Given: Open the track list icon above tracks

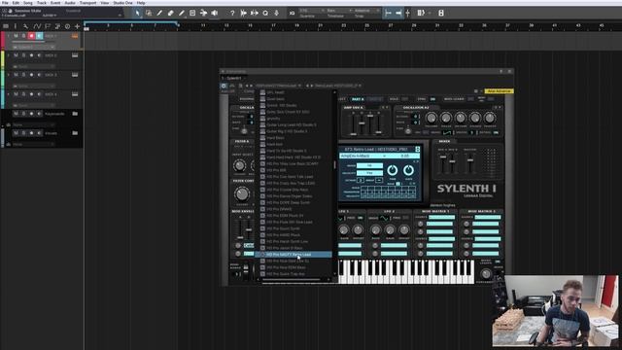Looking at the screenshot, I should click(x=6, y=26).
